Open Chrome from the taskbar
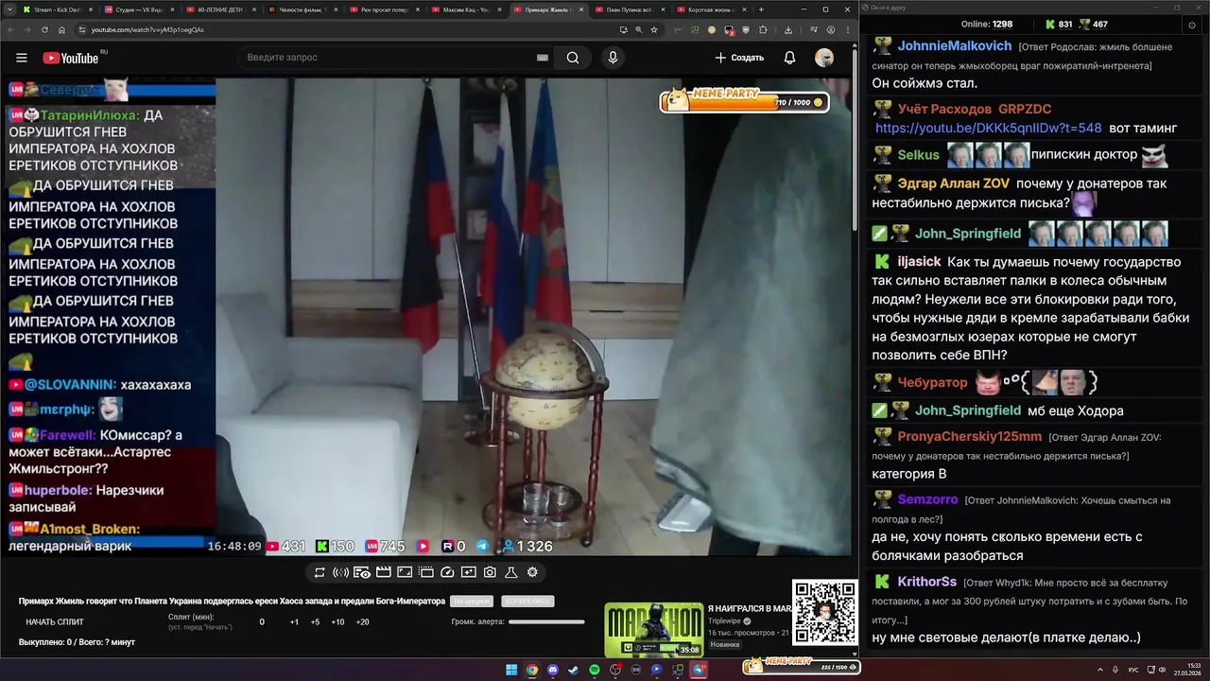The height and width of the screenshot is (681, 1210). tap(532, 670)
